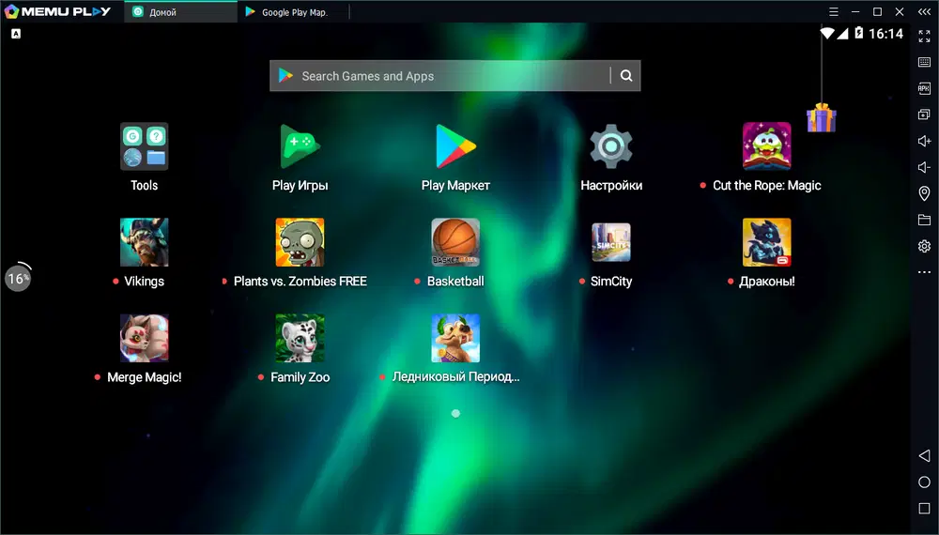The height and width of the screenshot is (535, 939).
Task: Switch to the Домой tab
Action: pyautogui.click(x=180, y=11)
